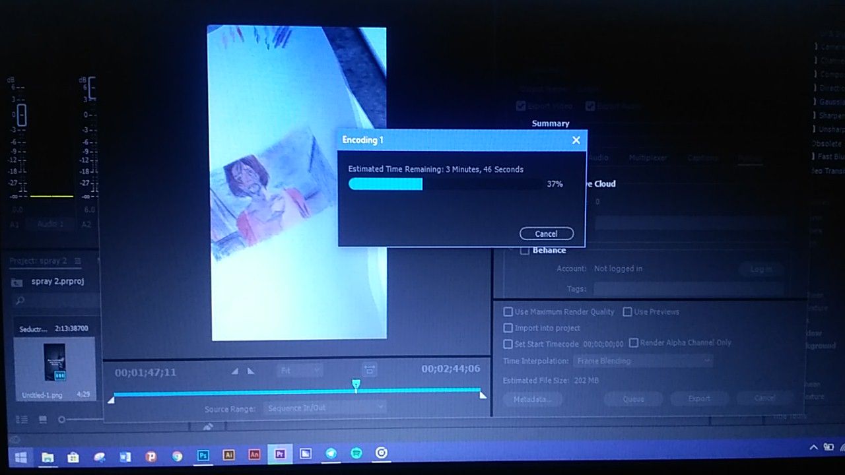
Task: Click the blue playhead marker on export timeline
Action: point(356,385)
